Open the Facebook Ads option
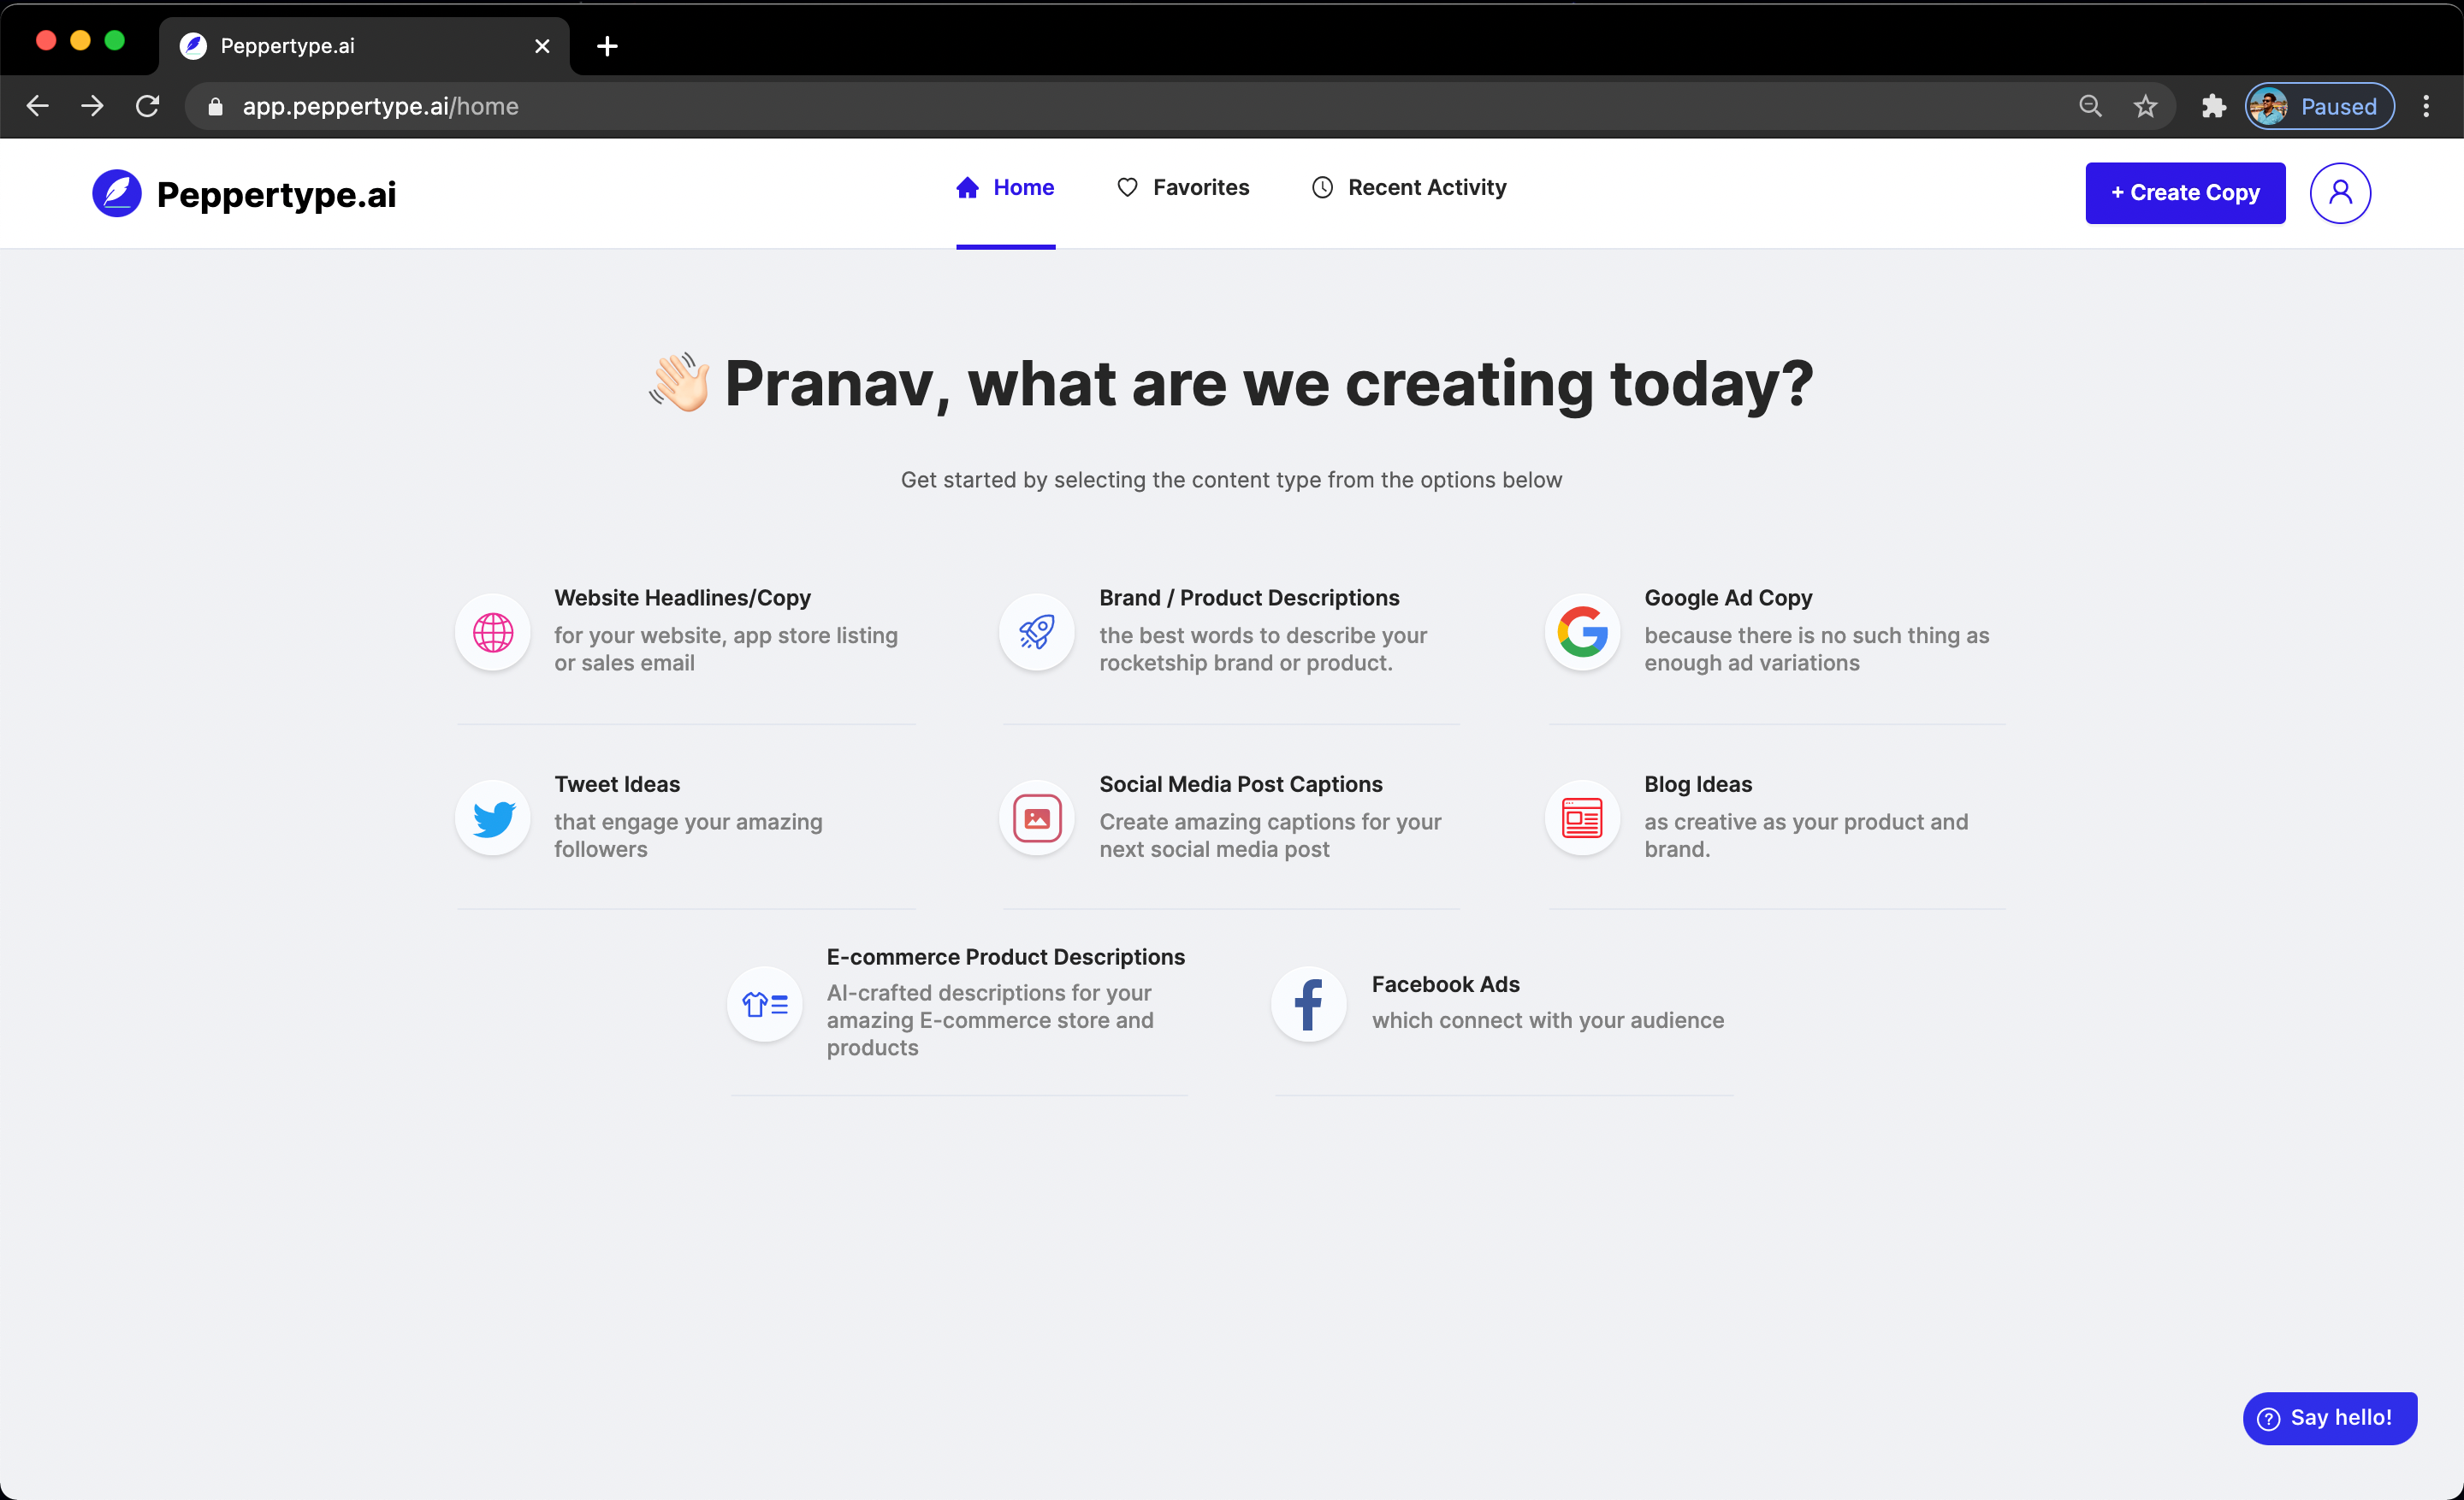Image resolution: width=2464 pixels, height=1500 pixels. click(1445, 984)
